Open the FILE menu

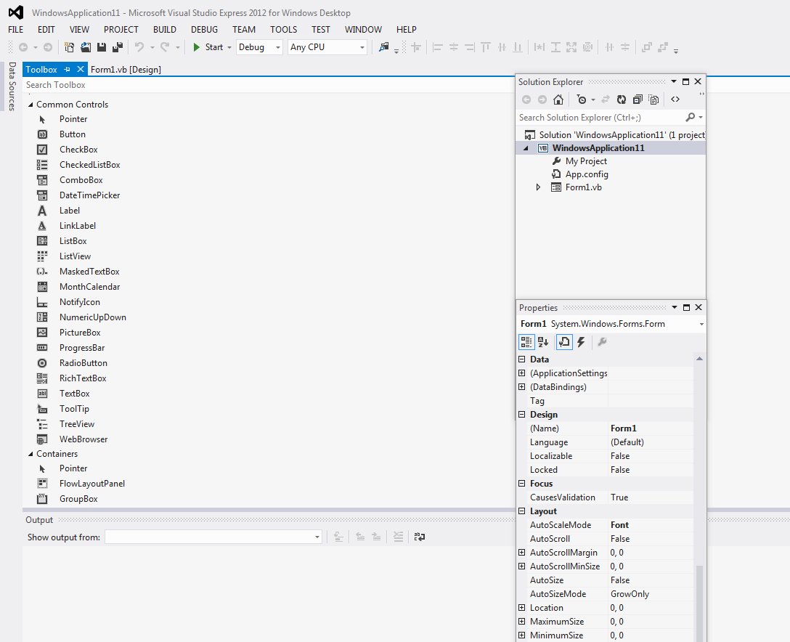[16, 29]
